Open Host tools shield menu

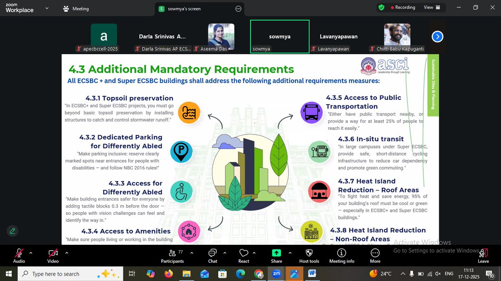tap(309, 256)
